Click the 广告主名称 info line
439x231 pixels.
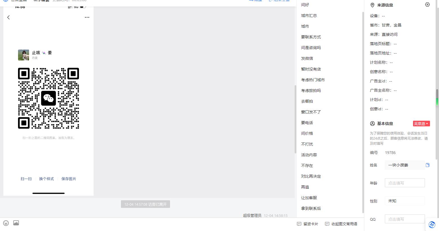(x=383, y=90)
